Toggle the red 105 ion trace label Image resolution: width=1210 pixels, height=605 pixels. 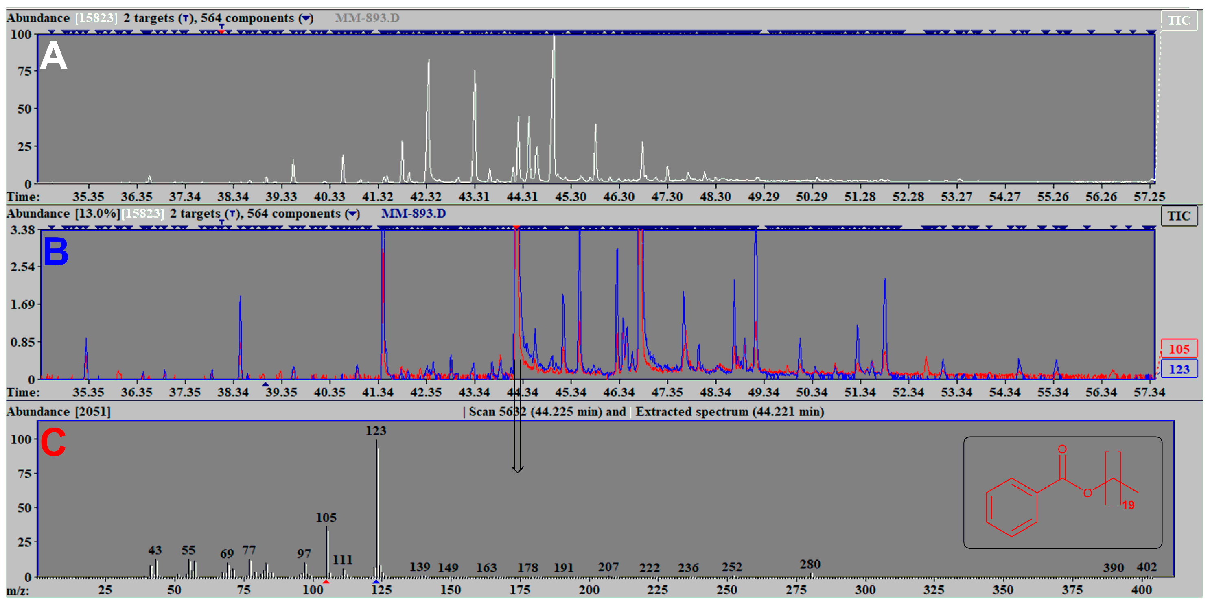[x=1179, y=349]
